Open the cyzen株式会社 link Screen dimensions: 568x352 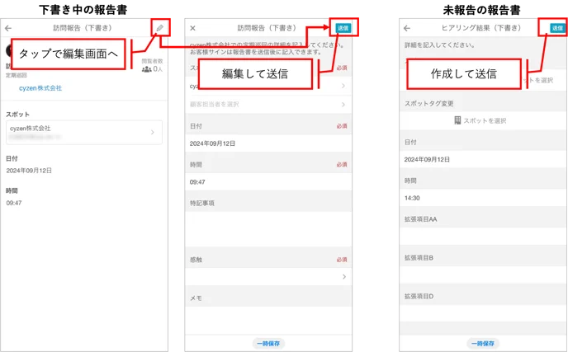click(x=40, y=88)
